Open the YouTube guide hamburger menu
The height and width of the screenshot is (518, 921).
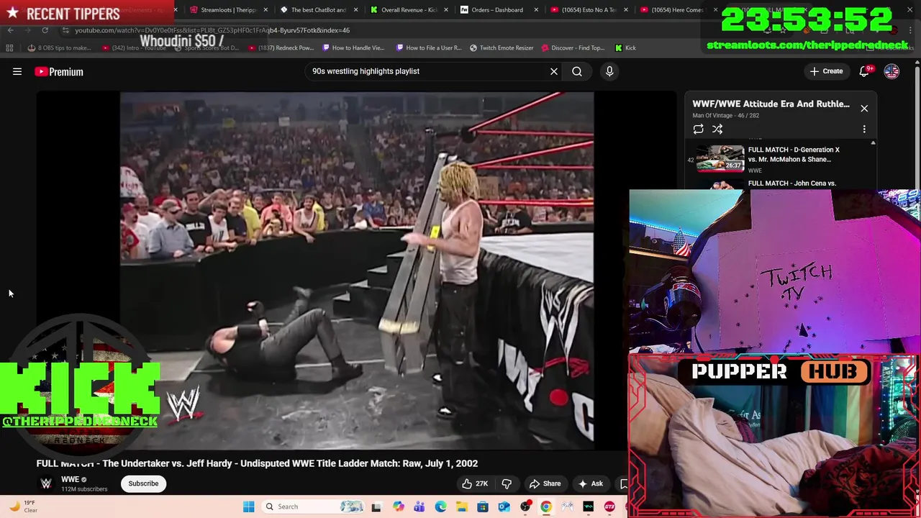[x=17, y=71]
